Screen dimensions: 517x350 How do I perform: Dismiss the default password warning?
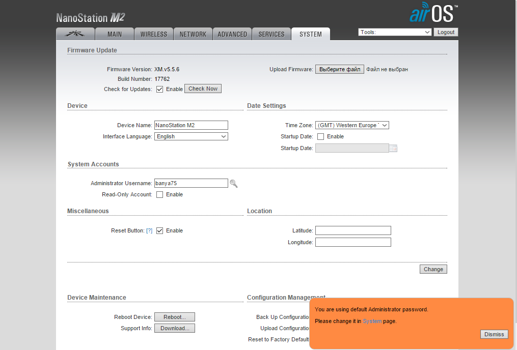494,334
